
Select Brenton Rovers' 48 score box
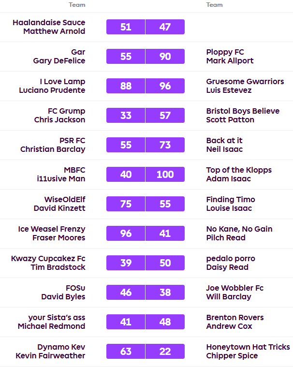(165, 322)
